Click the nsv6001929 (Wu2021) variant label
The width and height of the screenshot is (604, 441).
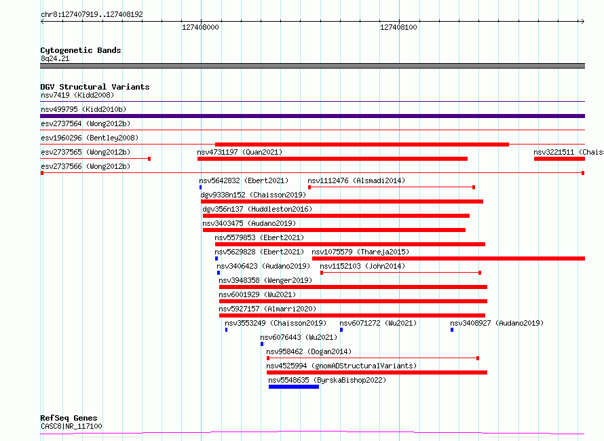[257, 294]
